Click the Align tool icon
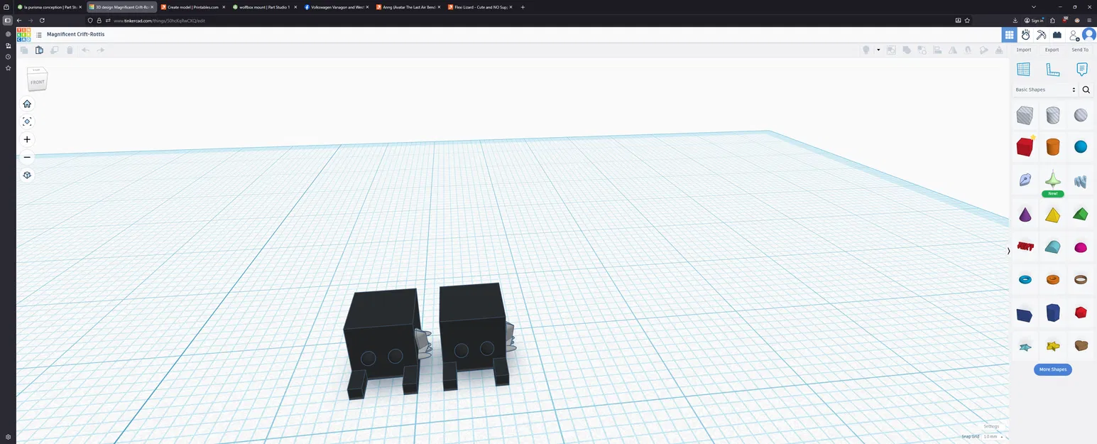The image size is (1097, 444). (937, 50)
